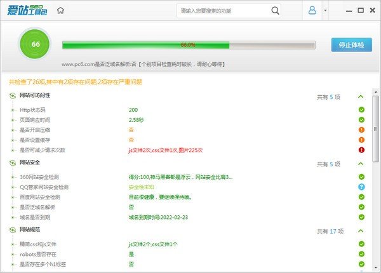Click orange warning icon for 是否设置缓存

(x=361, y=140)
